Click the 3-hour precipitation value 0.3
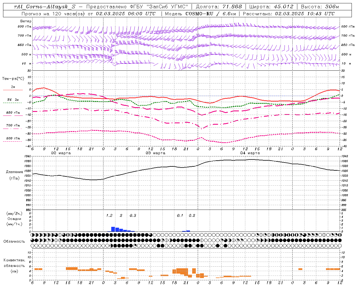The height and width of the screenshot is (285, 356). pyautogui.click(x=133, y=216)
